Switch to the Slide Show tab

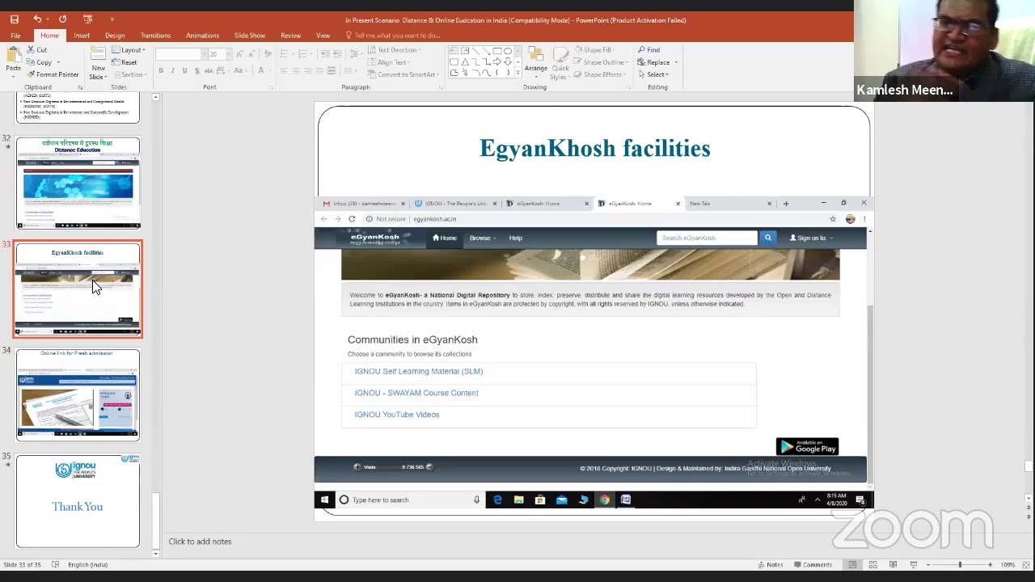250,36
